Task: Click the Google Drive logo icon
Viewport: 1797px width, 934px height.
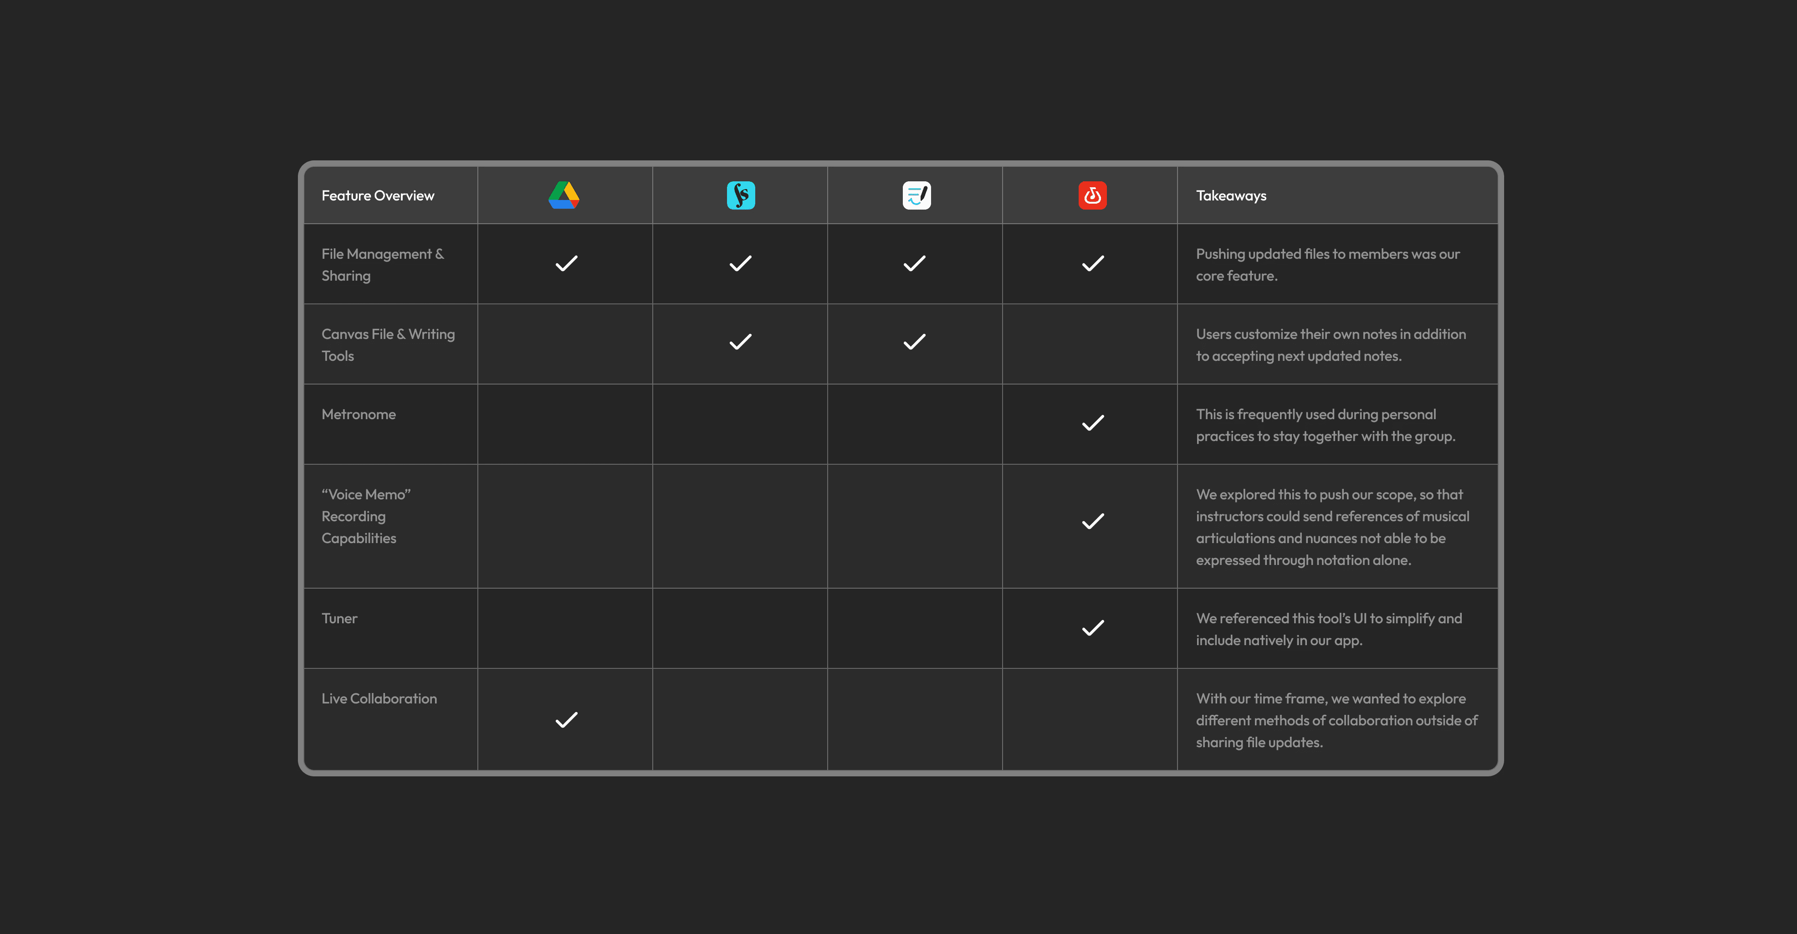Action: coord(563,195)
